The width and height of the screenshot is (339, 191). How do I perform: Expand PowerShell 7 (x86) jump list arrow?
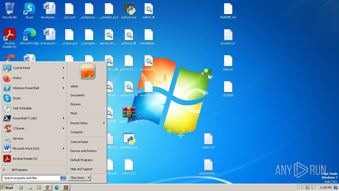pyautogui.click(x=64, y=118)
